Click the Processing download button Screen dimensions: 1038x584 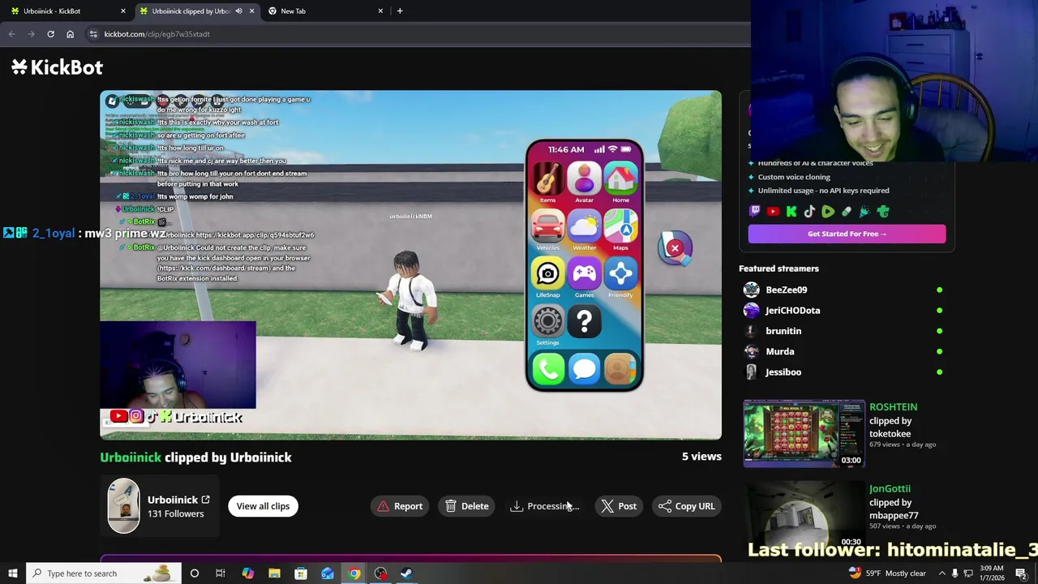(x=544, y=506)
